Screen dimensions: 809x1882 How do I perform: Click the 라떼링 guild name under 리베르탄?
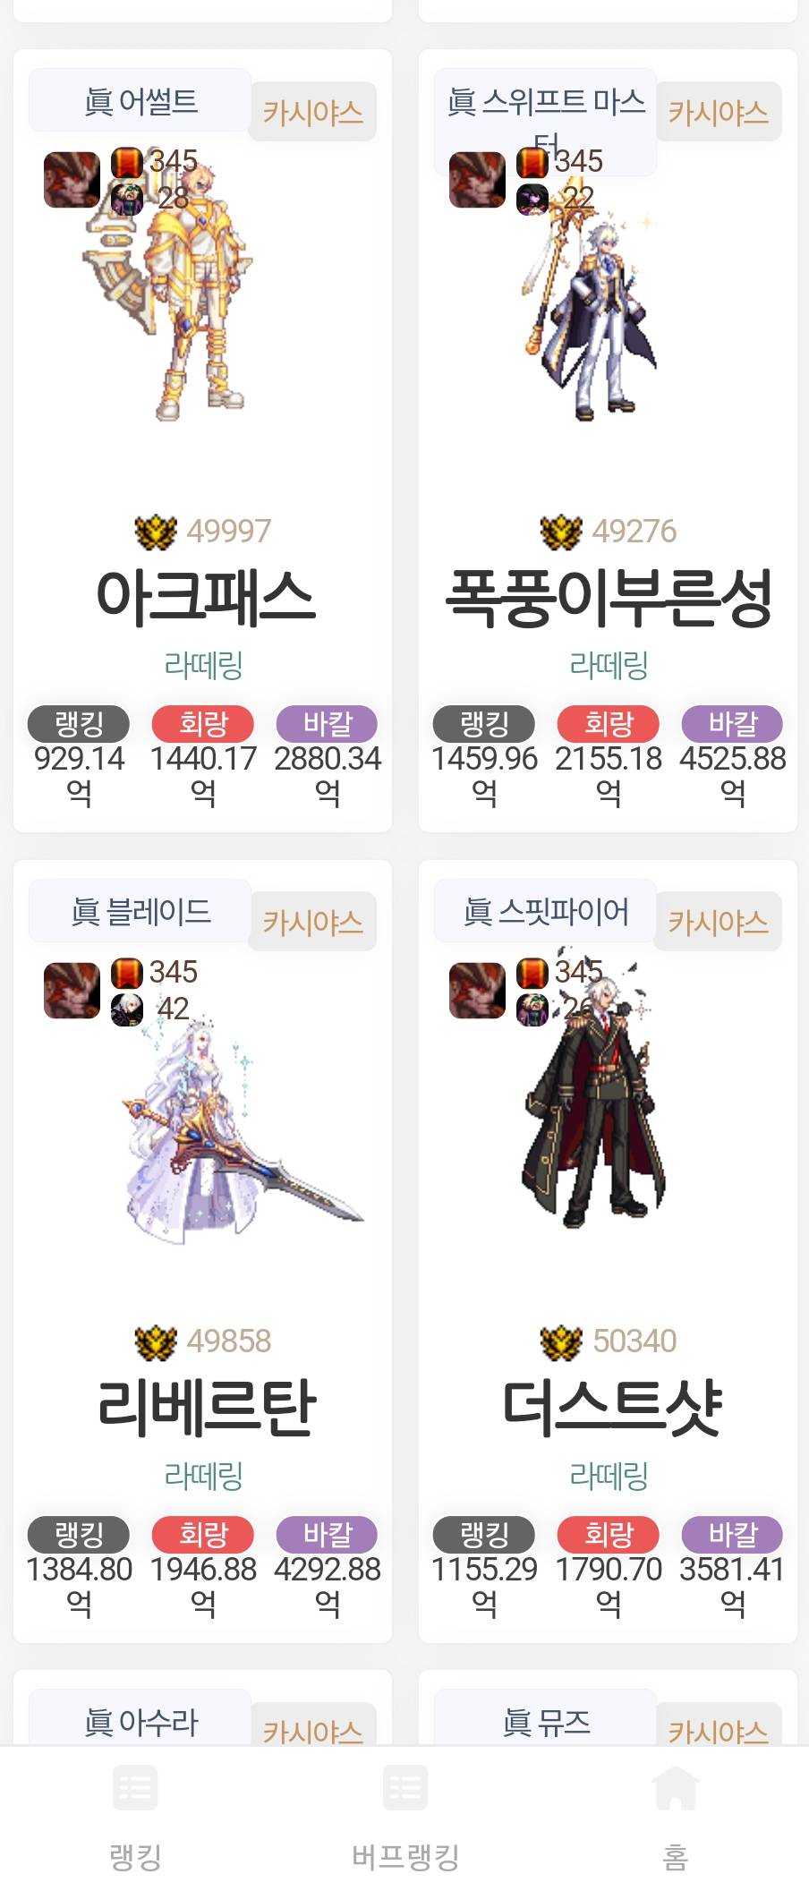203,1475
